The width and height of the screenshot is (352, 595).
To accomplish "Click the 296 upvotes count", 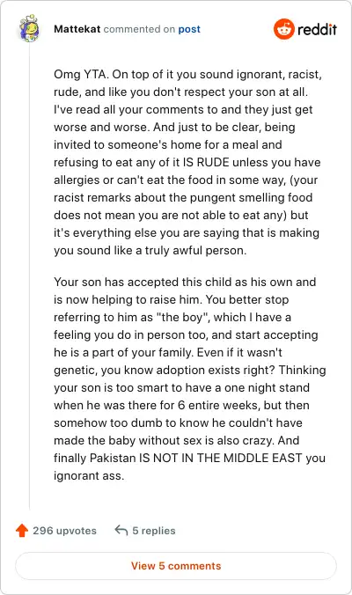I will click(x=64, y=531).
